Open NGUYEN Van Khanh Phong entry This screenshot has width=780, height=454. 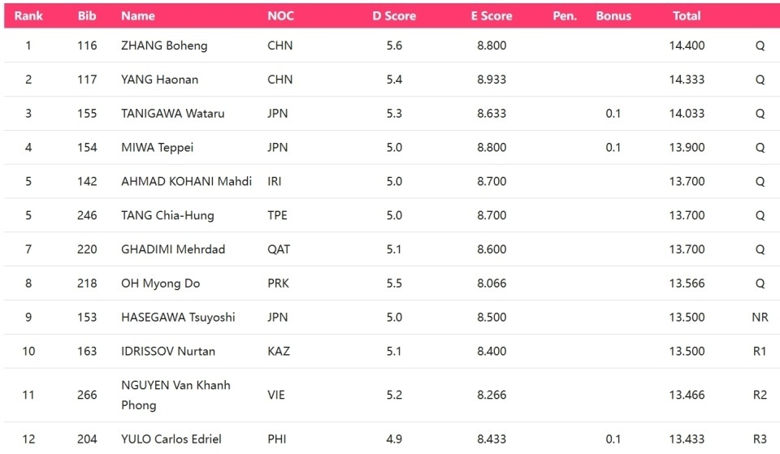point(175,396)
